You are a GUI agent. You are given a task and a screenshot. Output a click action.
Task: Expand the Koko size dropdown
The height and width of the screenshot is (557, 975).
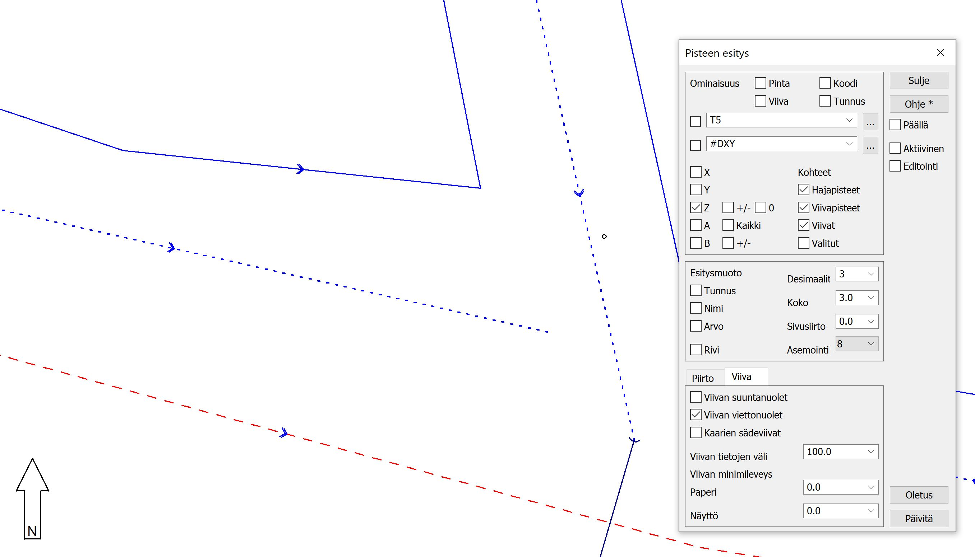pos(870,298)
